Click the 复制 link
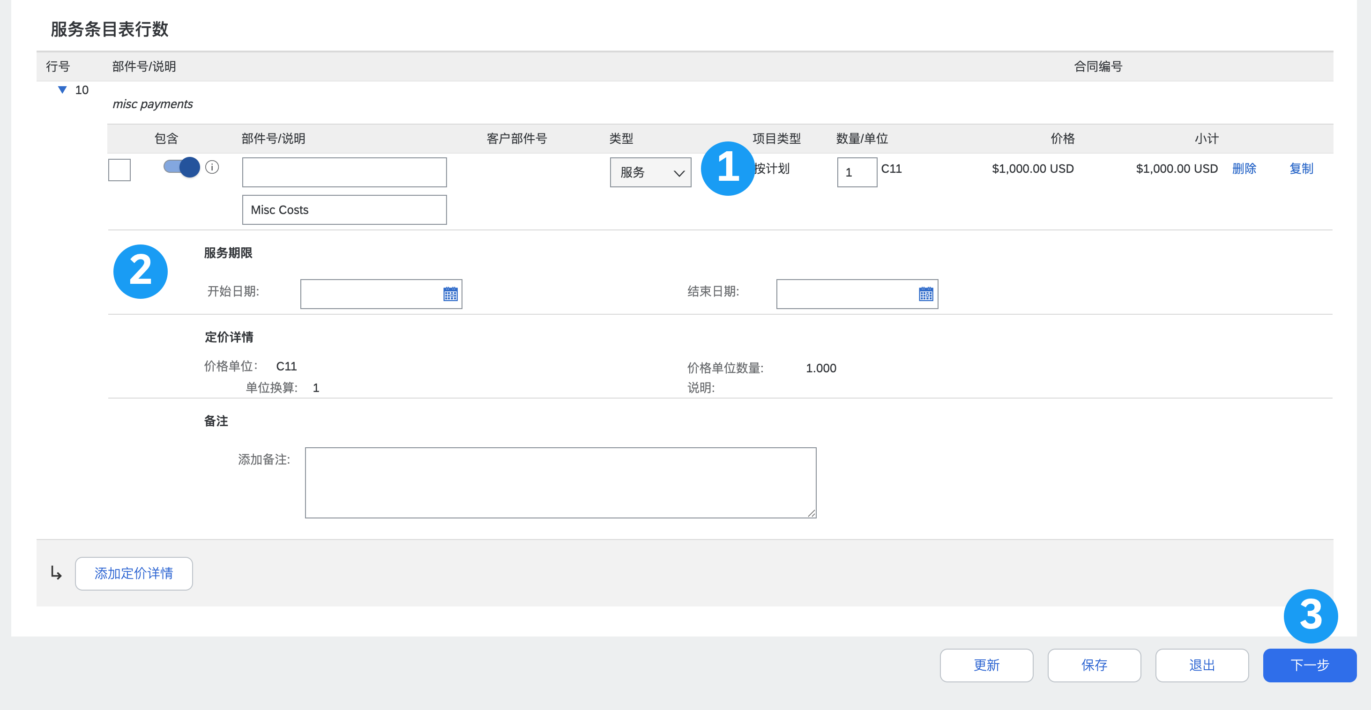The image size is (1371, 710). coord(1301,169)
